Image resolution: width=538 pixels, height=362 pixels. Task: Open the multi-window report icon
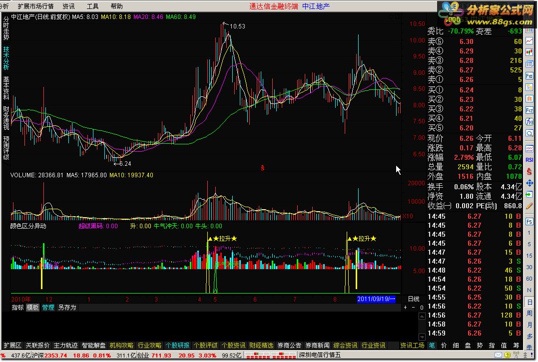[x=530, y=64]
